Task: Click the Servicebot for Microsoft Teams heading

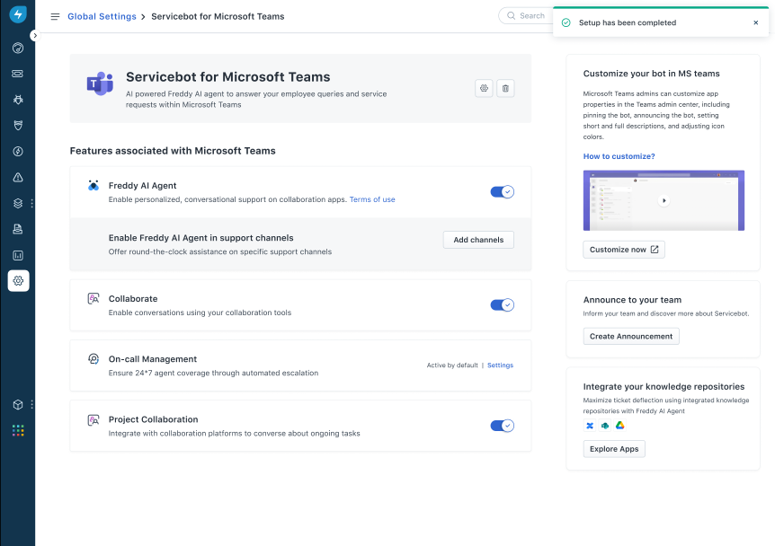Action: tap(227, 77)
